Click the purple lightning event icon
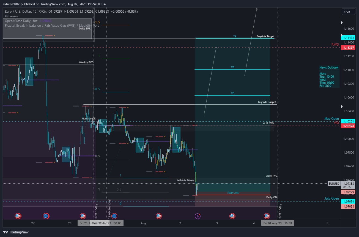 198,216
